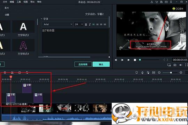Open the shopping cart icon
The height and width of the screenshot is (125, 188).
coord(156,2)
